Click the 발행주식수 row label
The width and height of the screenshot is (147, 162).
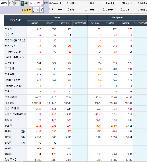click(x=11, y=159)
